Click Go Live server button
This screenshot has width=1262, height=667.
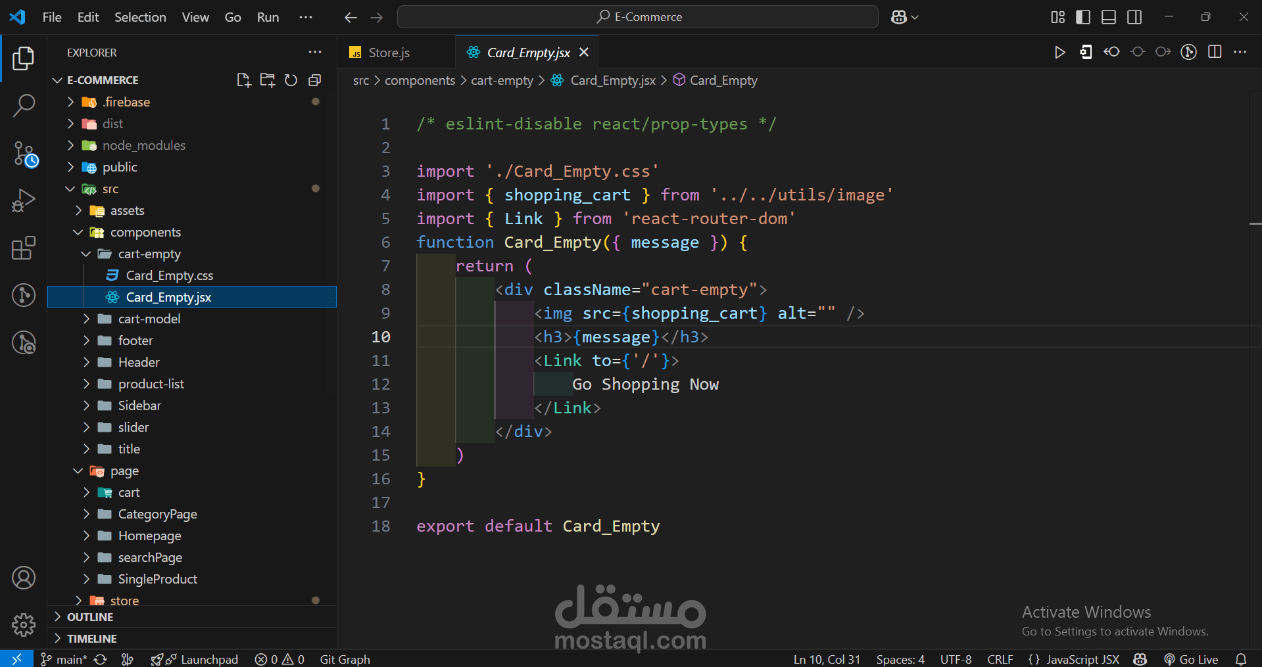pyautogui.click(x=1191, y=659)
